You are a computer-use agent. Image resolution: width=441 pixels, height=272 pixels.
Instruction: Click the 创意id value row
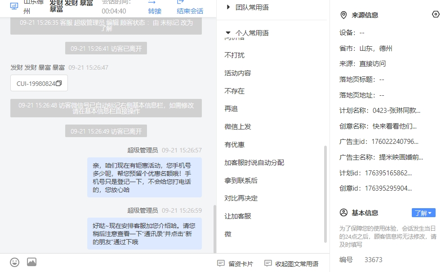375,188
